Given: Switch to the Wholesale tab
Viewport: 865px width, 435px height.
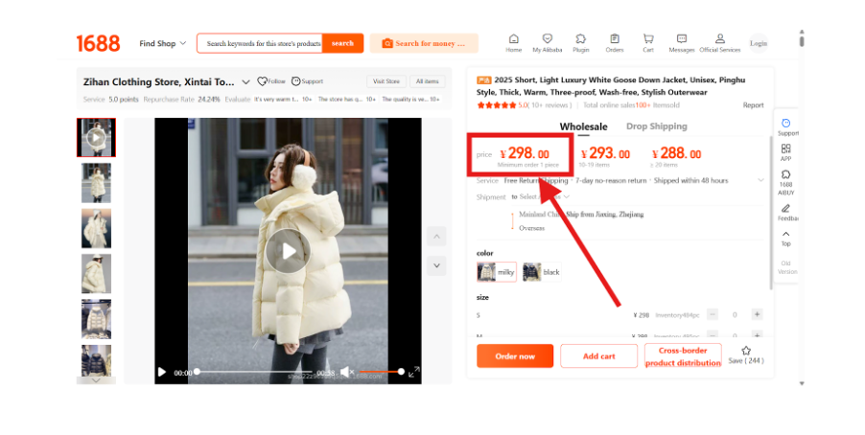Looking at the screenshot, I should pyautogui.click(x=583, y=126).
